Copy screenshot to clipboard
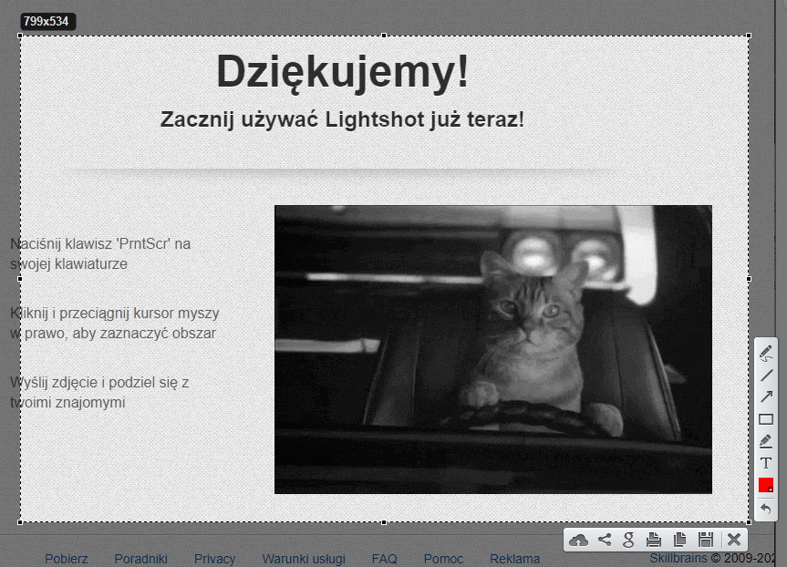The width and height of the screenshot is (787, 567). point(679,540)
